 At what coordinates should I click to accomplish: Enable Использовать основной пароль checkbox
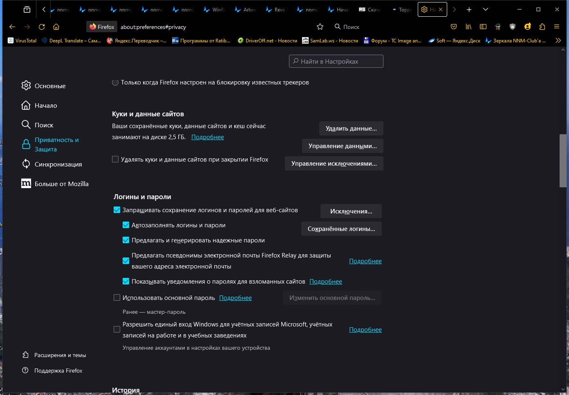pos(117,297)
